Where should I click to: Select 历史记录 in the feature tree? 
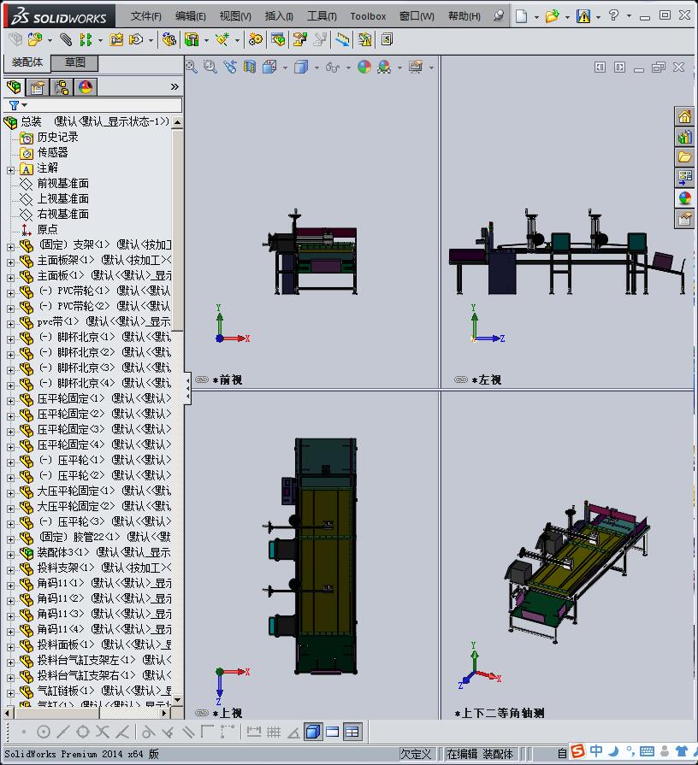(x=57, y=138)
